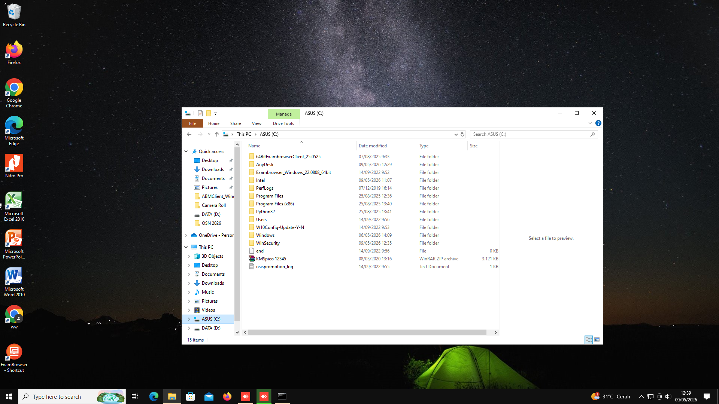Click the search magnifier icon
719x404 pixels.
click(x=592, y=134)
